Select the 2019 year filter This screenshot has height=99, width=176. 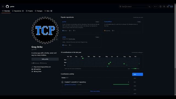point(135,90)
